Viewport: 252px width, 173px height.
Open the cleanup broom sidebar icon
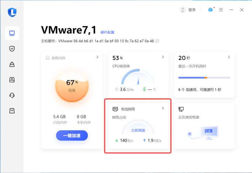pyautogui.click(x=12, y=64)
